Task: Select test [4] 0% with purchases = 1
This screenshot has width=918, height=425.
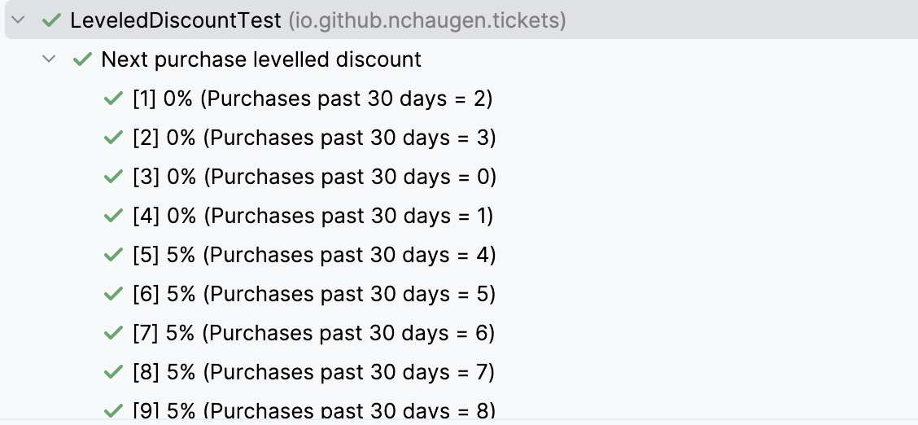Action: 313,216
